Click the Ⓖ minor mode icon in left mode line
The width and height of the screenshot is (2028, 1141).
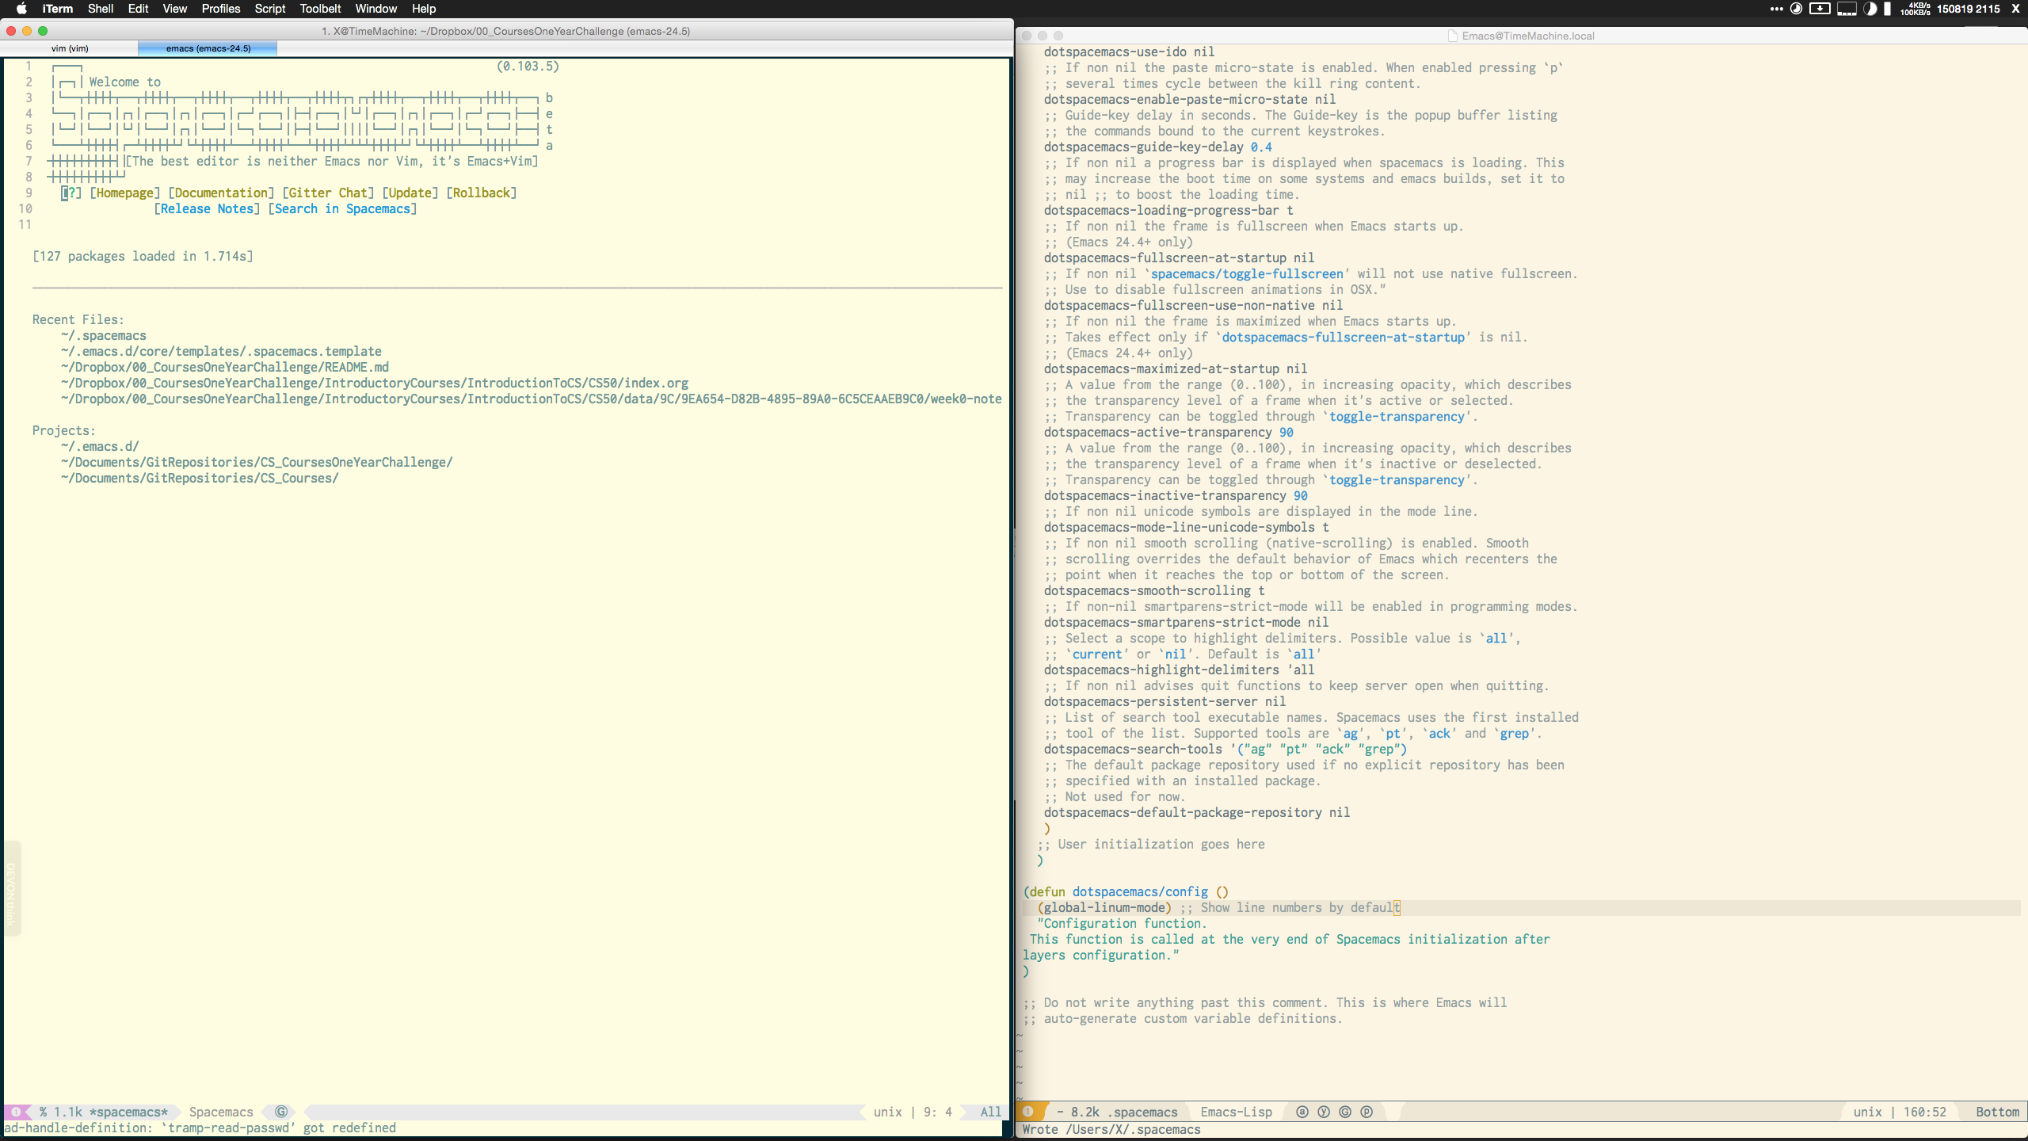pos(281,1112)
